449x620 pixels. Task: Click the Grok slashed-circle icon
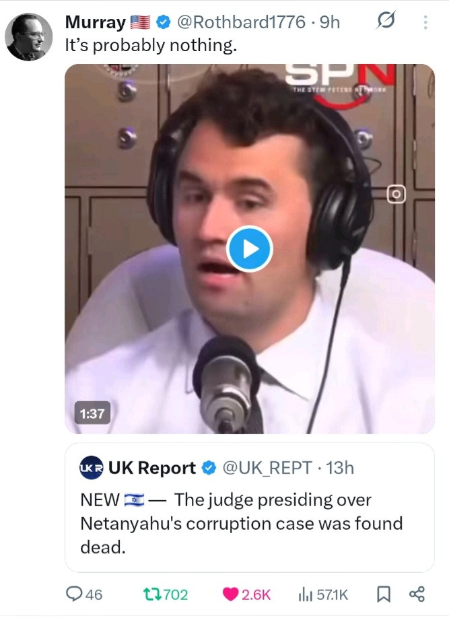pyautogui.click(x=386, y=20)
